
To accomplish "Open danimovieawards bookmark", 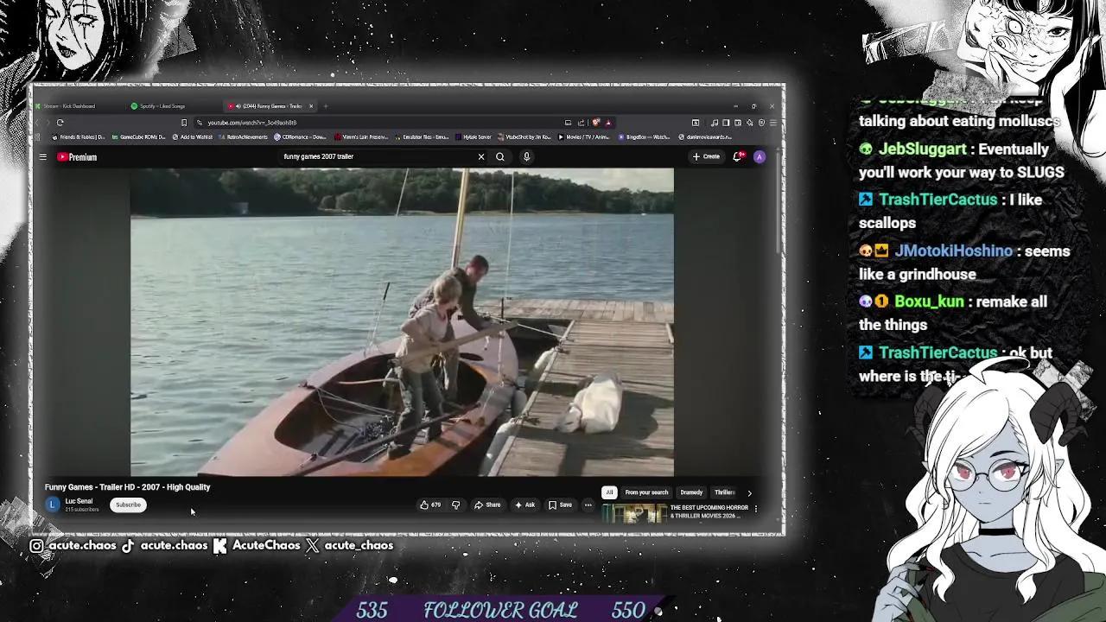I will 705,137.
